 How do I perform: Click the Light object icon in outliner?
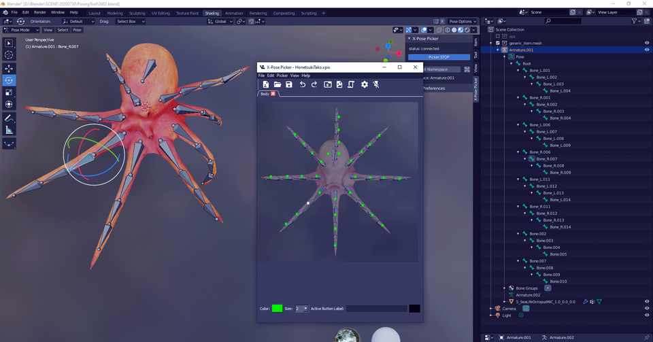498,315
